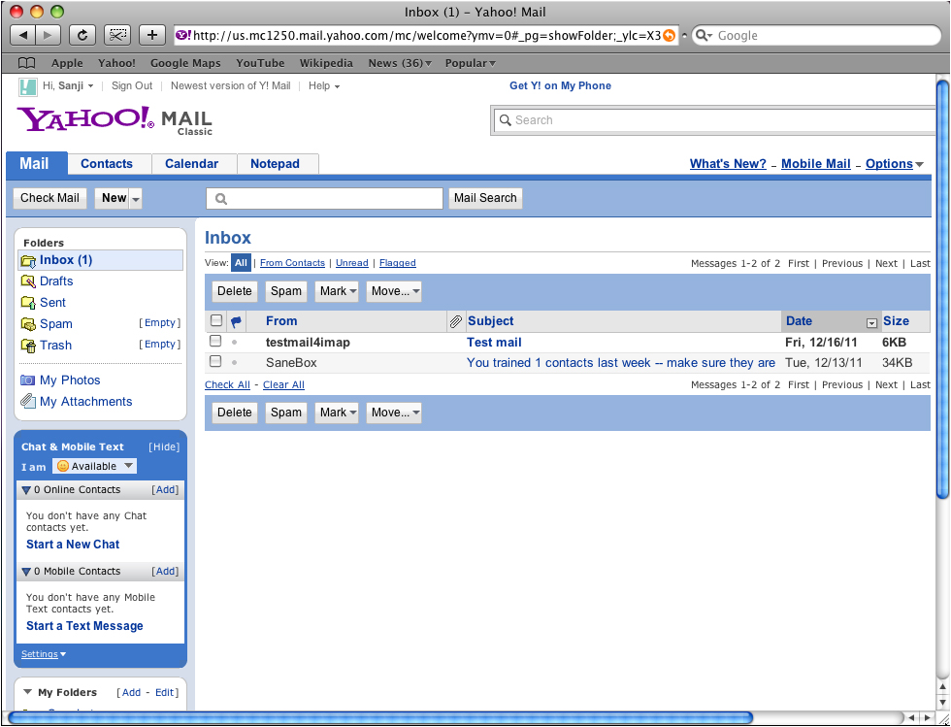Collapse the 0 Online Contacts section

(x=26, y=490)
